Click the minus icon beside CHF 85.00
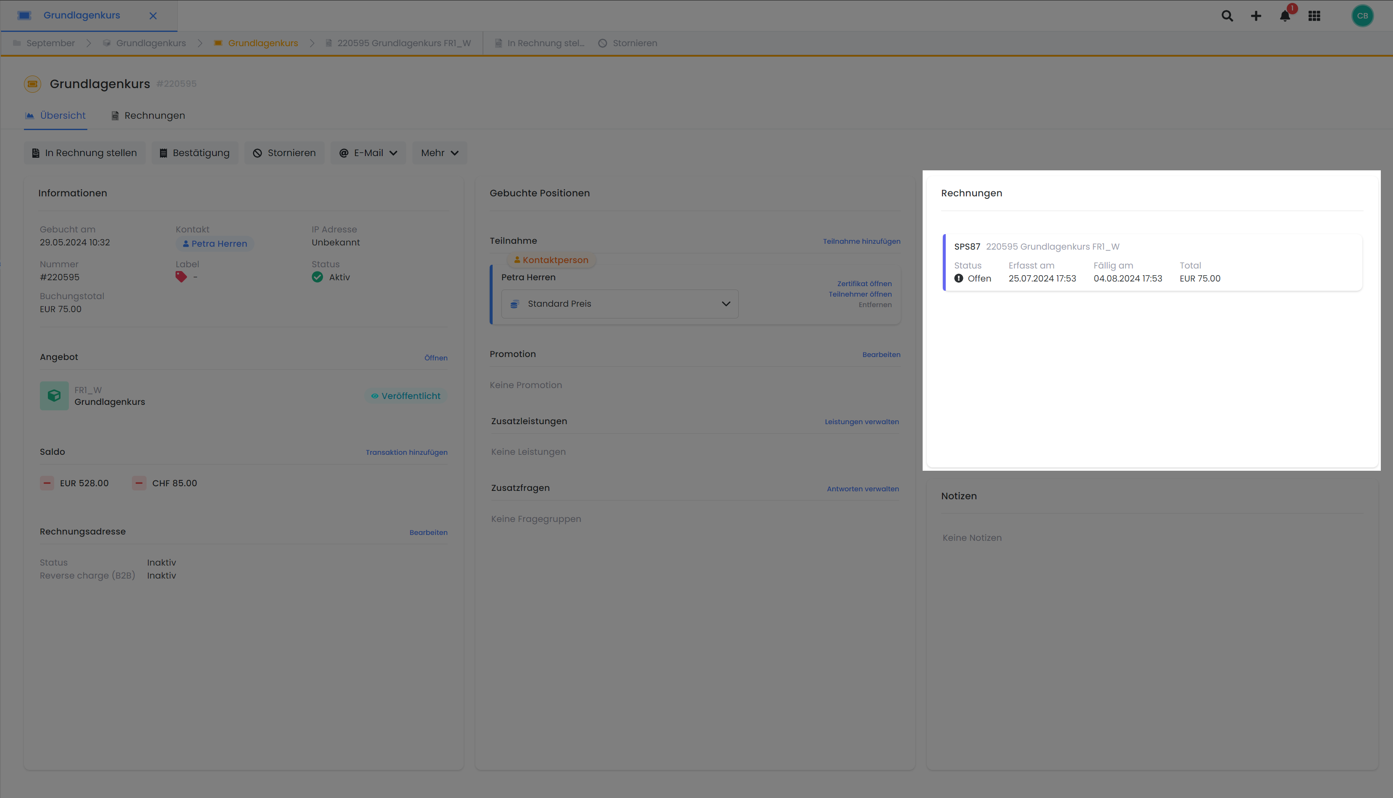 click(139, 483)
